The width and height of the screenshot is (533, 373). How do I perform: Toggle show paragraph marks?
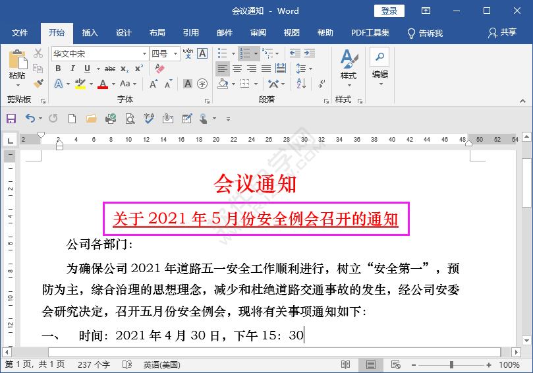[322, 83]
